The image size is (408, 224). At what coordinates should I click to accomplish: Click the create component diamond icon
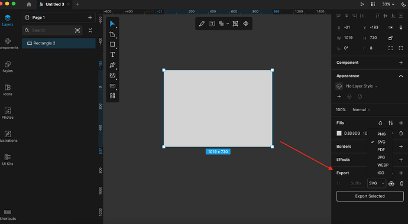pos(245,24)
